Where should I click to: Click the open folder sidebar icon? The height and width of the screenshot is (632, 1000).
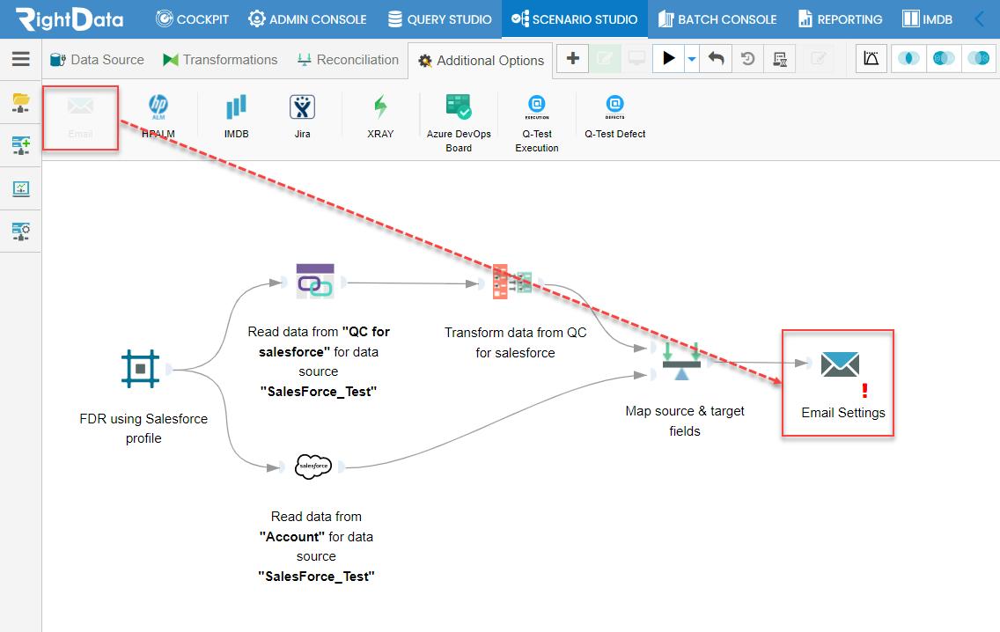21,102
